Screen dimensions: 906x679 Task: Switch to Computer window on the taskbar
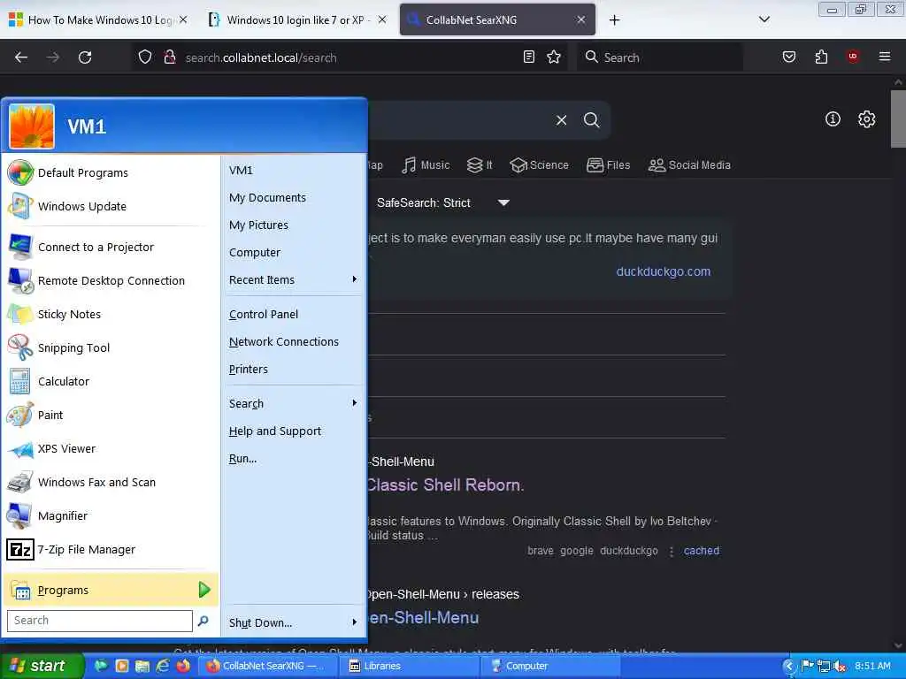pyautogui.click(x=552, y=666)
